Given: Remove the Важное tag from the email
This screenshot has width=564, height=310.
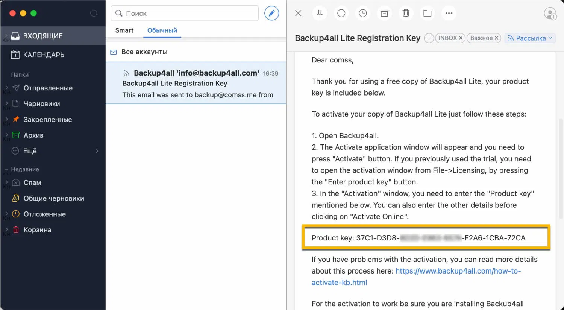Looking at the screenshot, I should coord(496,38).
